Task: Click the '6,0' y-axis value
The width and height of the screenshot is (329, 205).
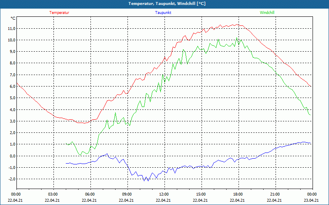Action: point(12,87)
